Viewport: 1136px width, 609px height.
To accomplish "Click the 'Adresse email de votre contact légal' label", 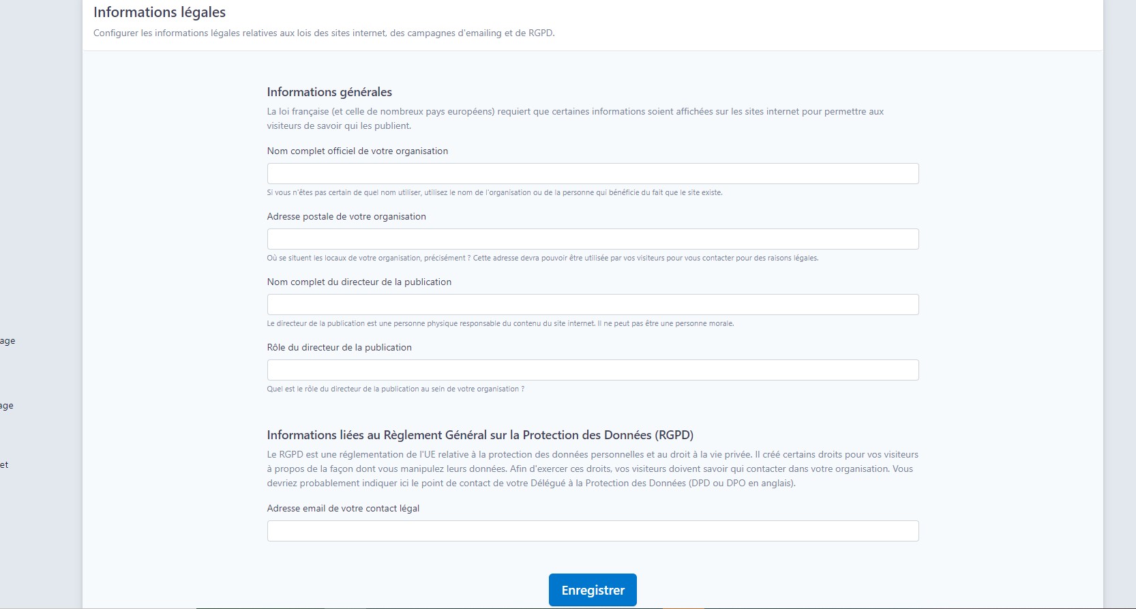I will point(343,508).
